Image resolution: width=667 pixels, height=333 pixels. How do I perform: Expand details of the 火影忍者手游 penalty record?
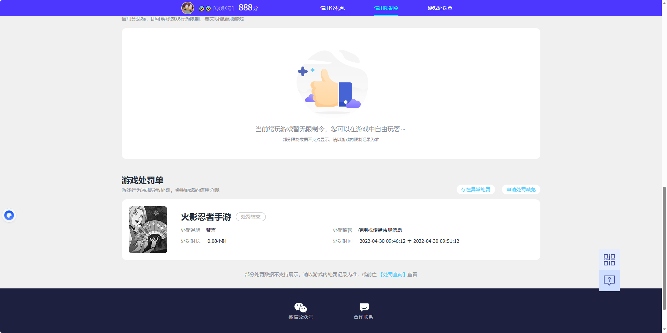(x=205, y=217)
